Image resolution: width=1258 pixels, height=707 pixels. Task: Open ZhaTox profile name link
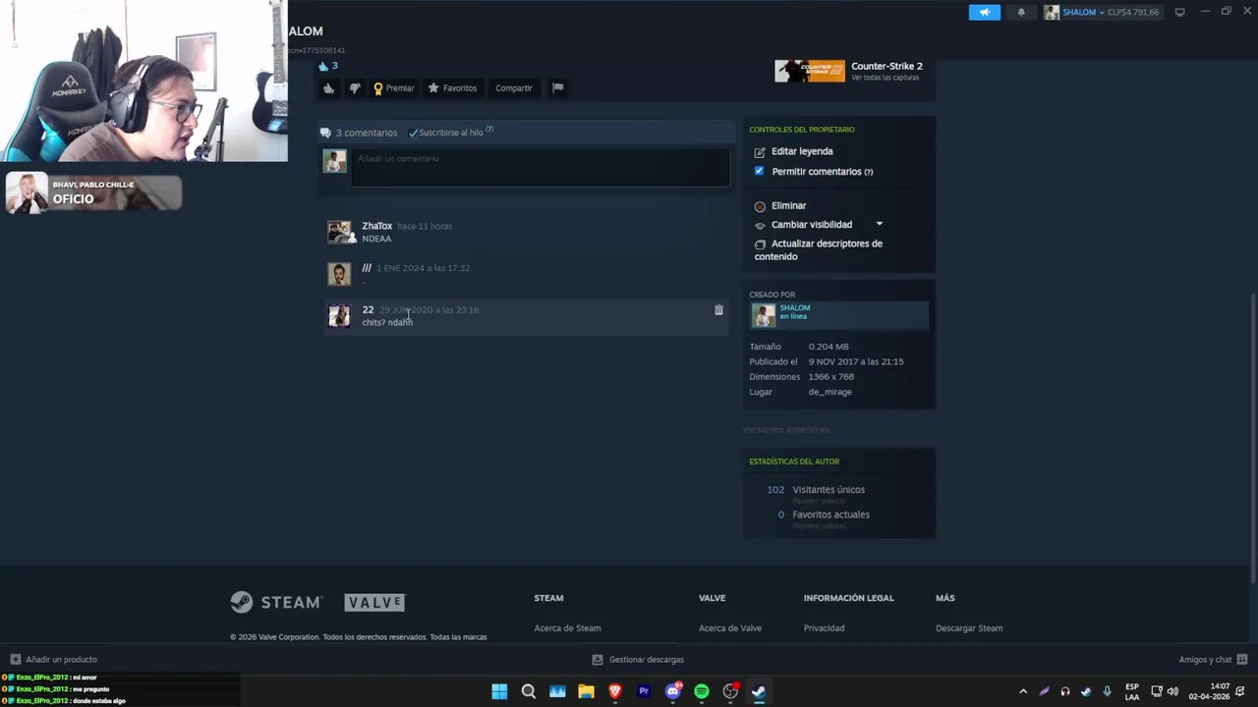coord(376,226)
